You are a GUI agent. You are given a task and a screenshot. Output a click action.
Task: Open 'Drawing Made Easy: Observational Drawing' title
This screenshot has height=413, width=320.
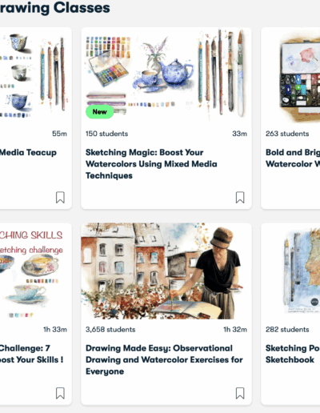point(164,359)
